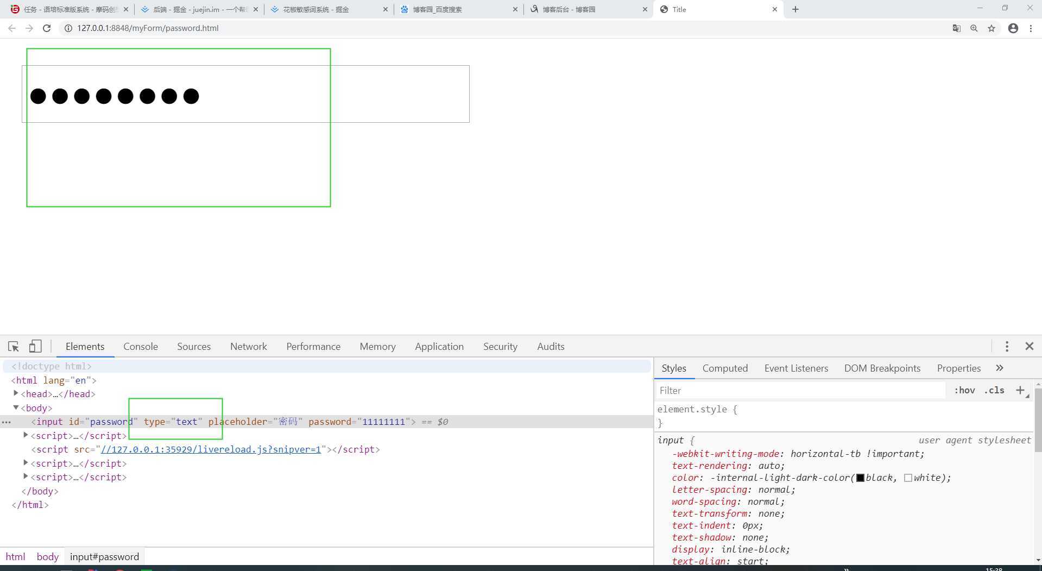Screen dimensions: 1042x571
Task: Toggle the .cls class editor
Action: [x=994, y=390]
